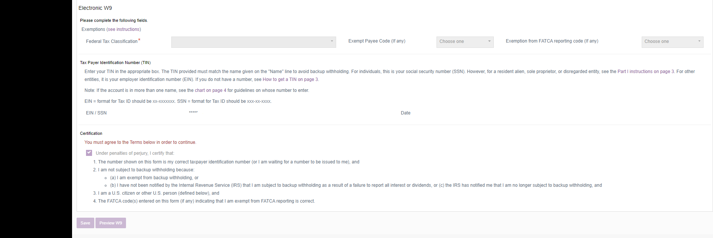Click the 'Exempt Payee Code (If any)' label

pyautogui.click(x=376, y=41)
